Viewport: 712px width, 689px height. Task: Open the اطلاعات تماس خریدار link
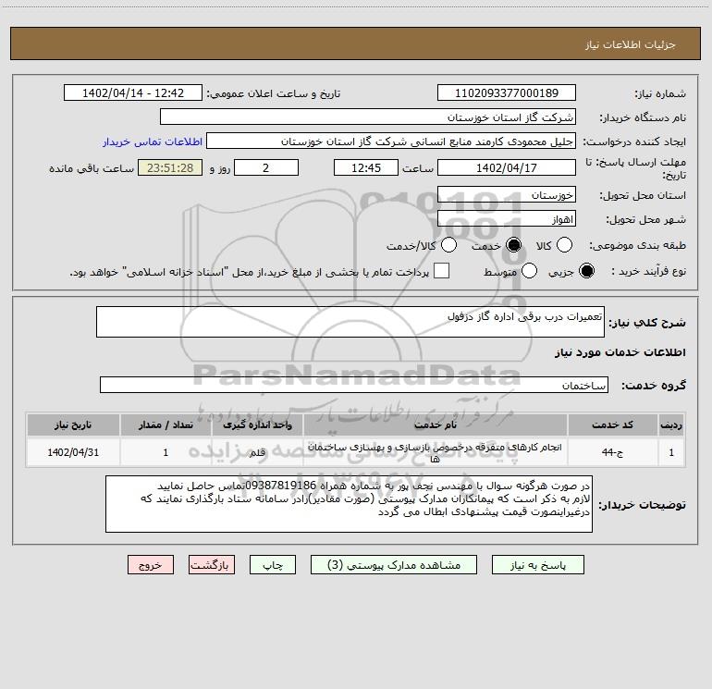153,141
